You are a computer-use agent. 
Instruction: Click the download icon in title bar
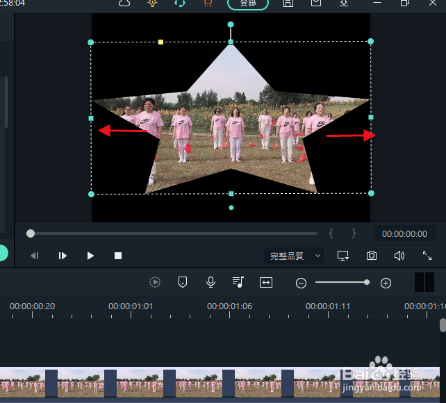point(344,3)
